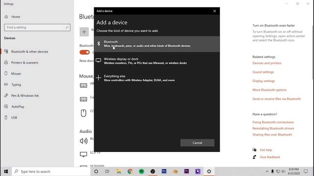Click the Mouse sidebar icon

pos(6,73)
